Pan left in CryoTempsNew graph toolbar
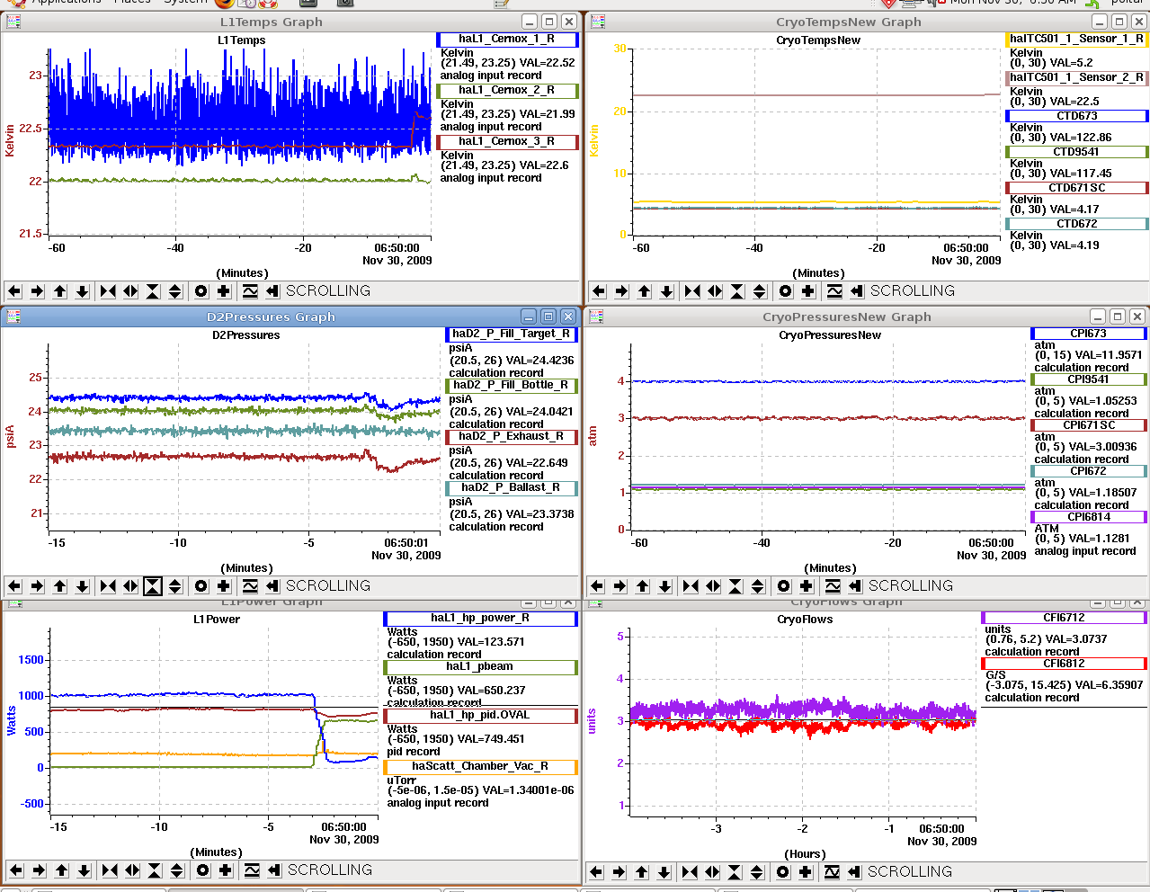1150x892 pixels. click(x=599, y=291)
